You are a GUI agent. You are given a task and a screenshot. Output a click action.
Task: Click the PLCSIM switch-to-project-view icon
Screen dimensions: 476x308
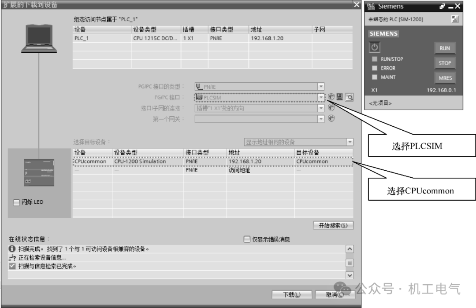[455, 19]
